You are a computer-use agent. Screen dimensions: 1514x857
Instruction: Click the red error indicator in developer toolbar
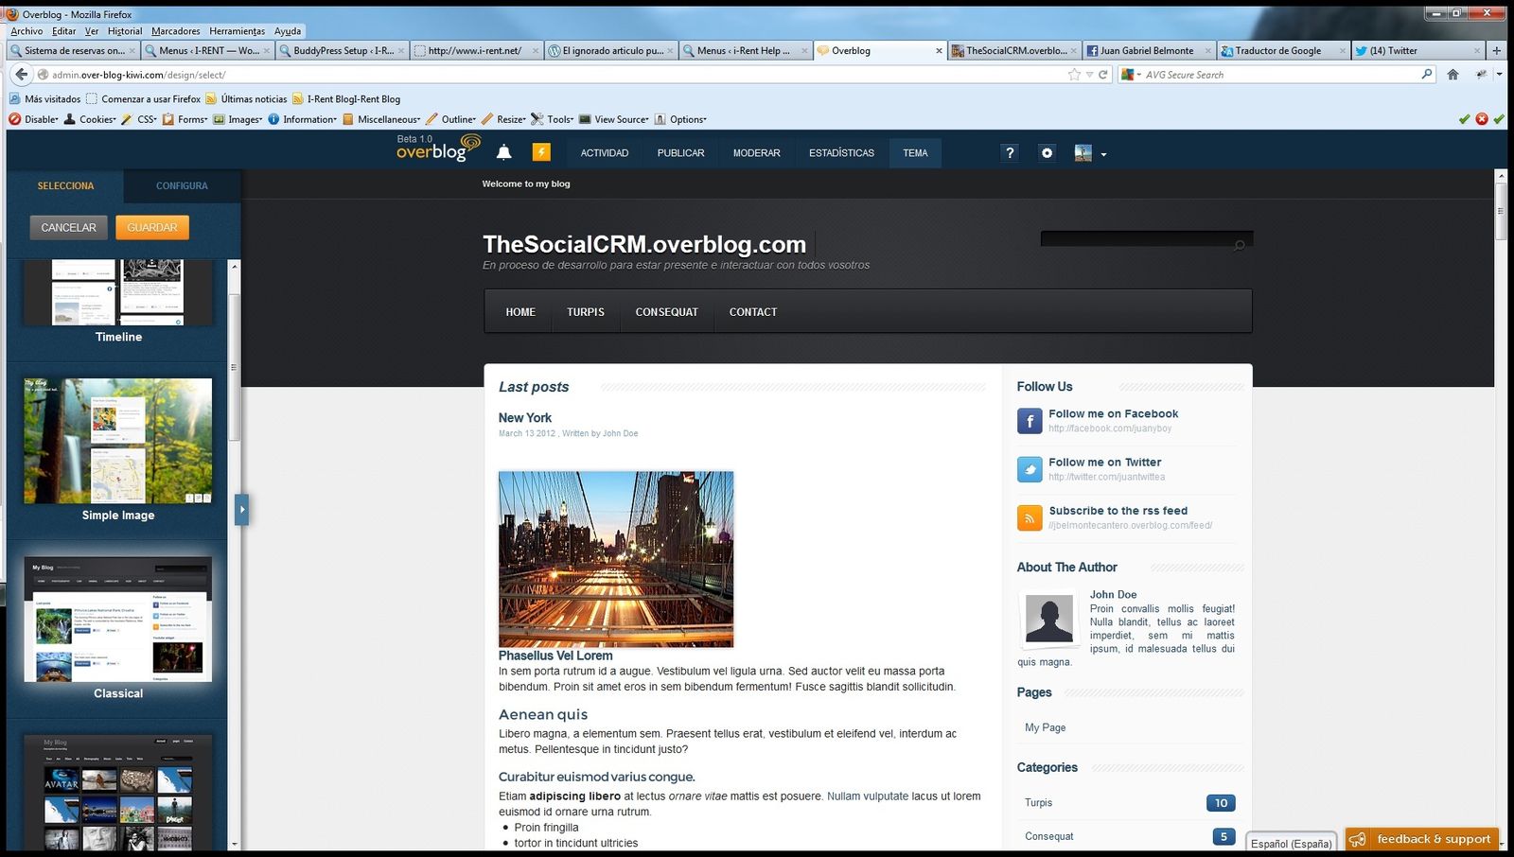coord(1482,119)
